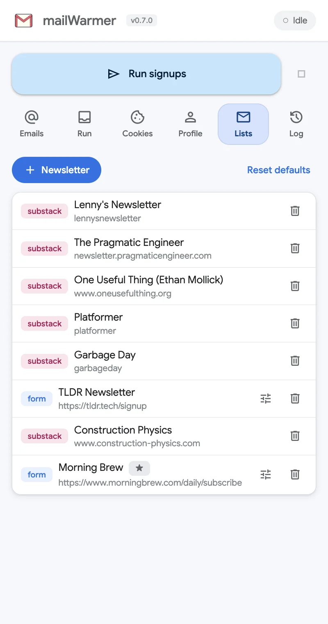
Task: Click the mailWarmer title text
Action: (80, 21)
